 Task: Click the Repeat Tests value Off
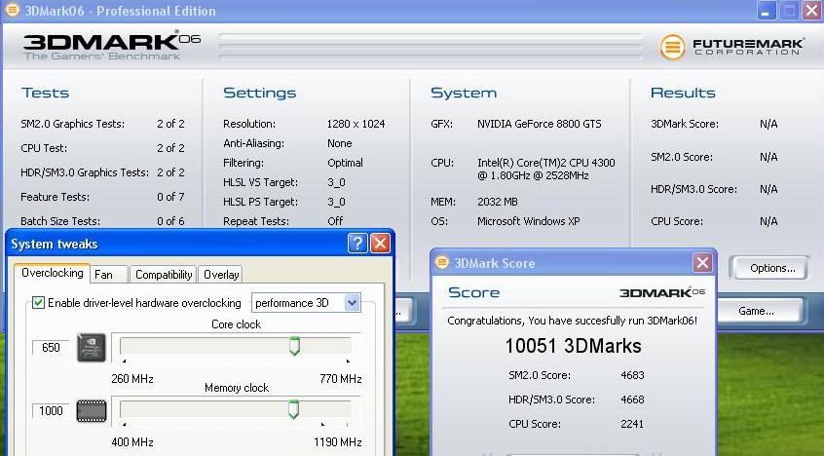(x=335, y=221)
